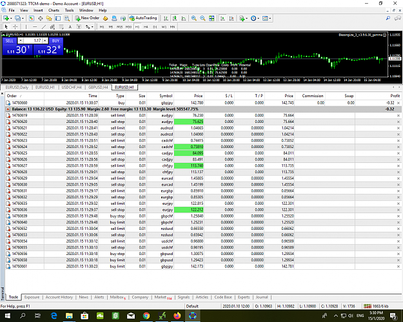Open the Insert menu
The width and height of the screenshot is (403, 322).
click(x=38, y=10)
